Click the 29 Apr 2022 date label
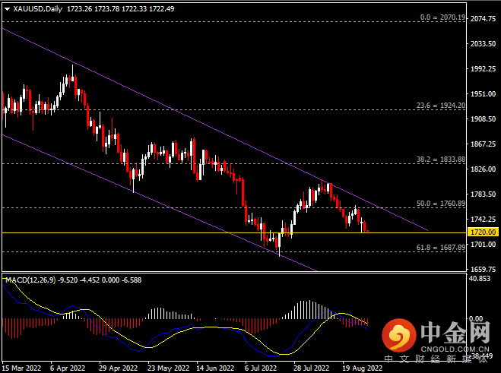The width and height of the screenshot is (501, 373). (119, 368)
